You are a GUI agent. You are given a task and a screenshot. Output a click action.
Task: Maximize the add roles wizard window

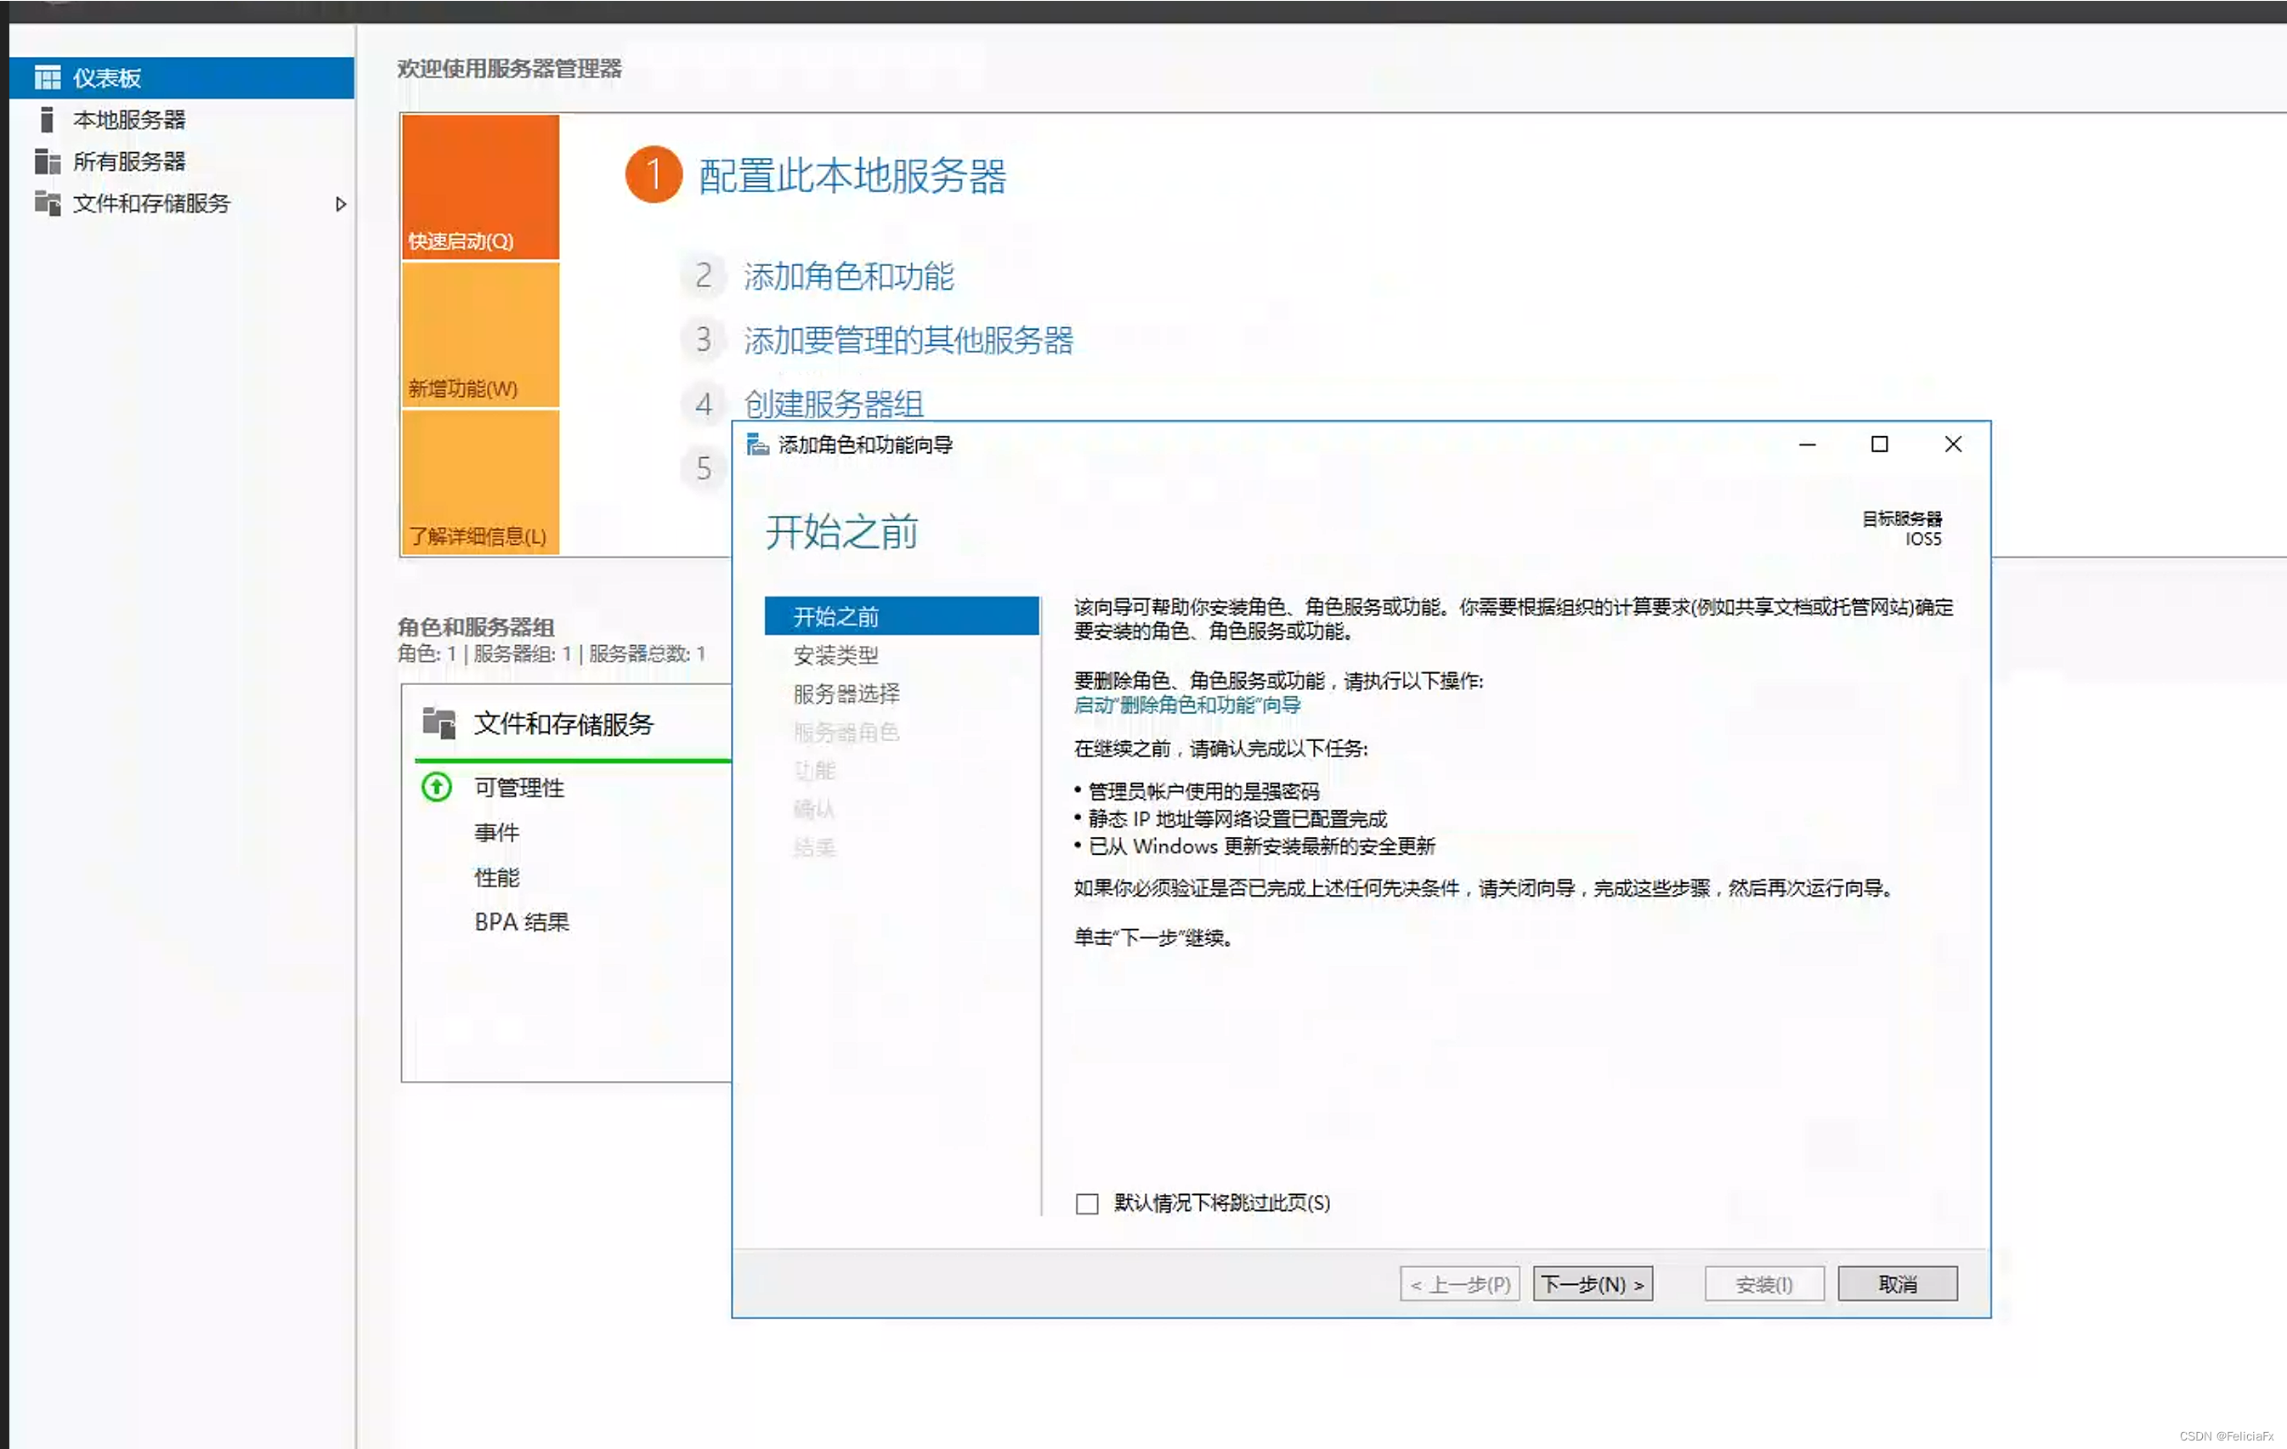pyautogui.click(x=1878, y=444)
